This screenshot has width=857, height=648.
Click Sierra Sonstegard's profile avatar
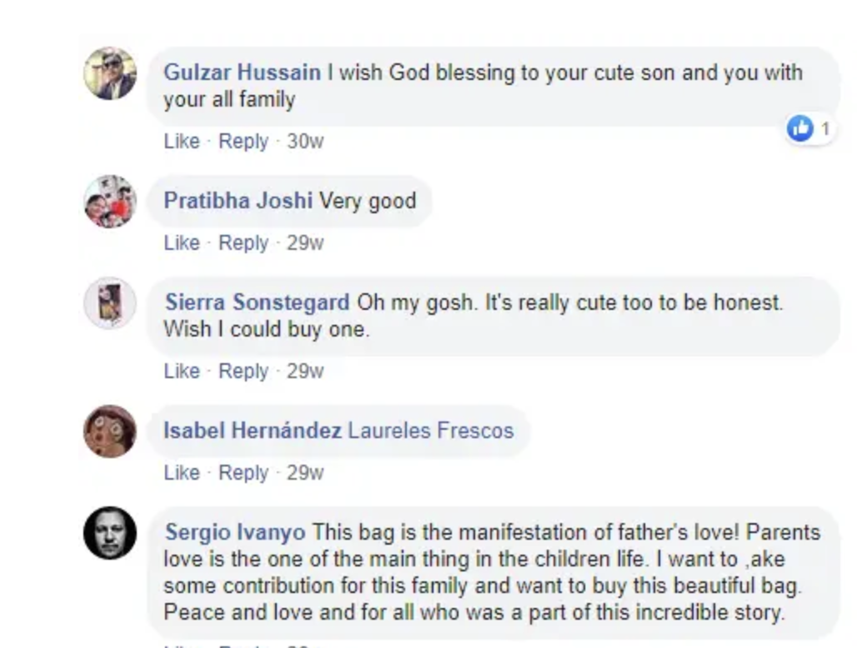[x=110, y=303]
